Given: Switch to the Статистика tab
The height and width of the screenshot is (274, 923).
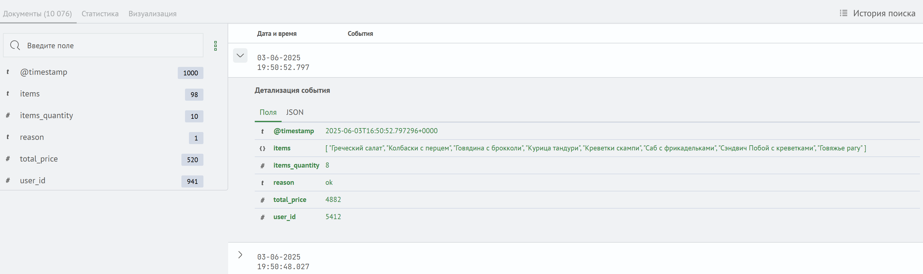Looking at the screenshot, I should (100, 14).
